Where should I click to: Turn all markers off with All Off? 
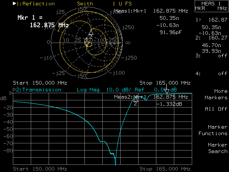click(x=216, y=109)
